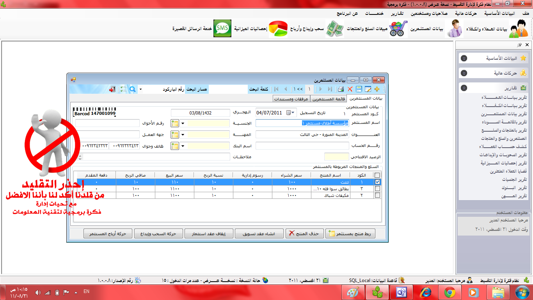Screen dimensions: 533x300
Task: Check the box for the window air conditioners (مكيفات شباك) row
Action: click(377, 195)
